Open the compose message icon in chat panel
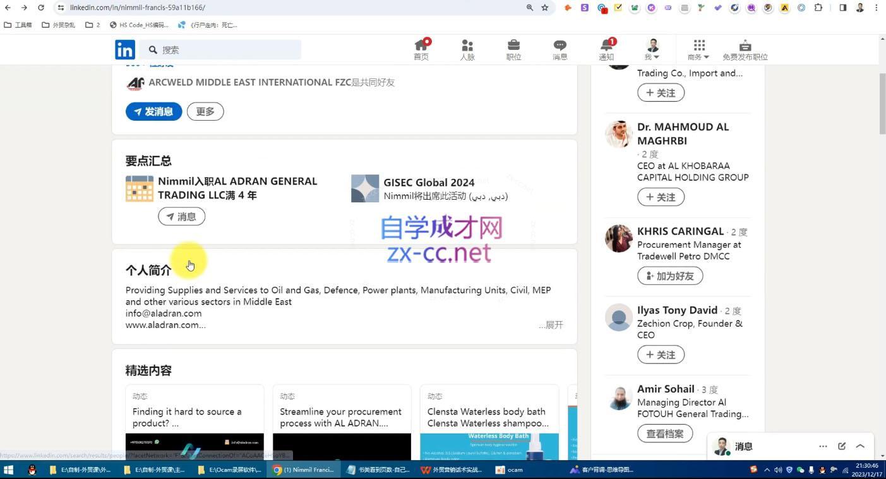 click(842, 446)
